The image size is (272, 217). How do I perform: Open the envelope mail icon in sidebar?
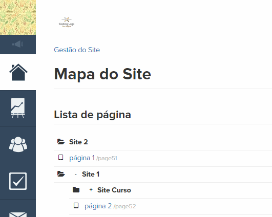(18, 214)
